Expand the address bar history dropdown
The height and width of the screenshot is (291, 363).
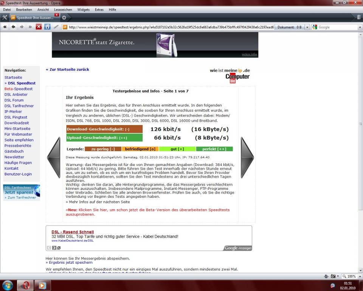pos(307,27)
